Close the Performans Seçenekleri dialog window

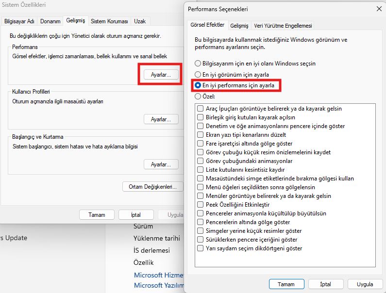click(378, 9)
